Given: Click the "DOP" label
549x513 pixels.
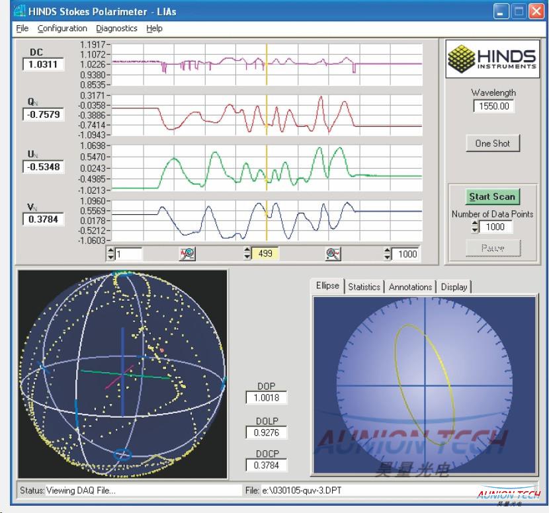Looking at the screenshot, I should [266, 386].
